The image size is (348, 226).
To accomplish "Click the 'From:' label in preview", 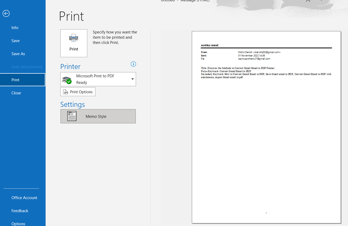I will coord(204,52).
